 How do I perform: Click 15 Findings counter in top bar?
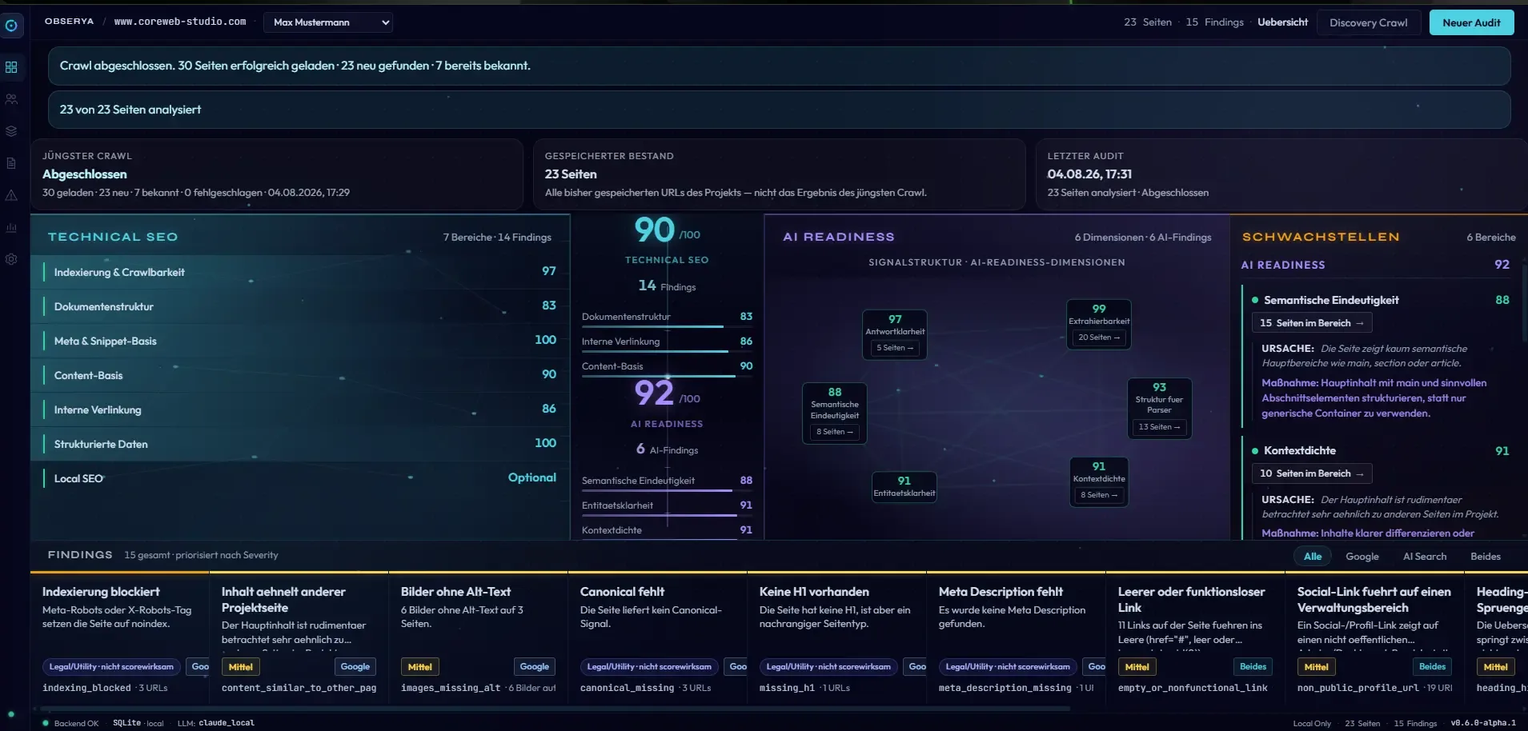(x=1214, y=22)
